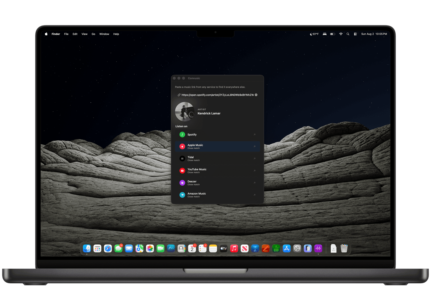Launch the Music app from the Dock
The image size is (431, 287).
234,248
